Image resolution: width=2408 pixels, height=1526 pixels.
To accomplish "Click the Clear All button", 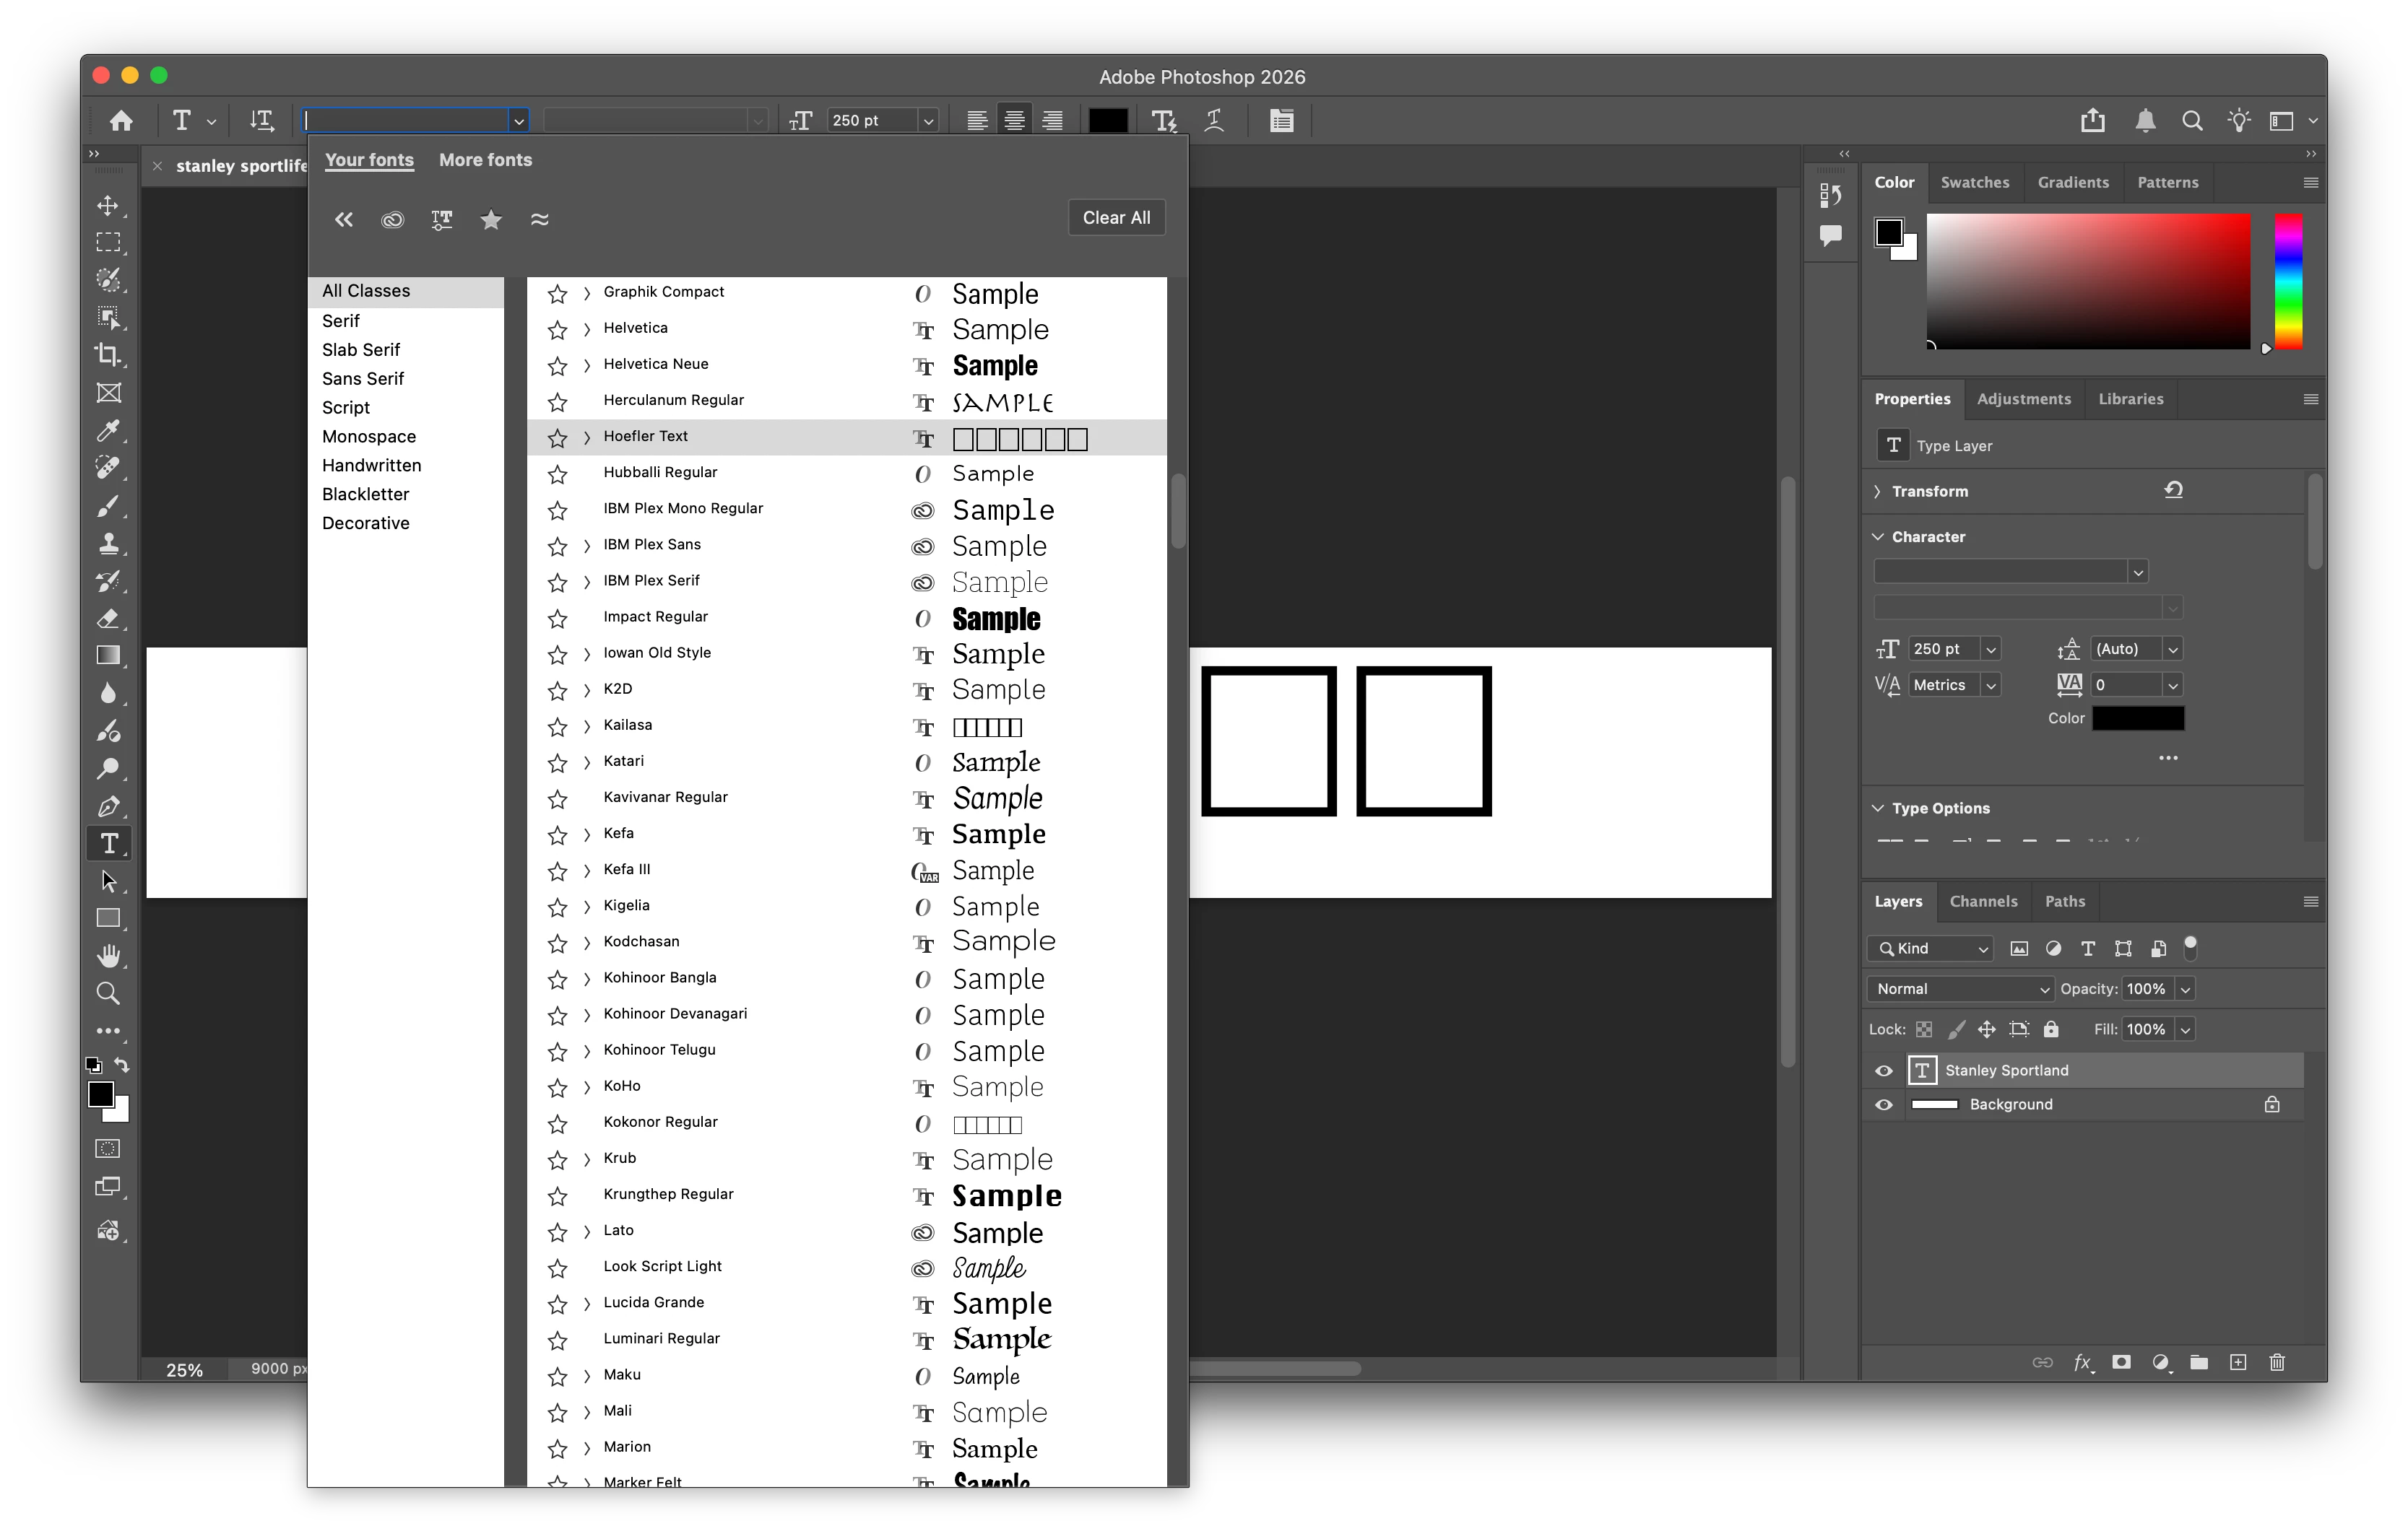I will (1116, 218).
